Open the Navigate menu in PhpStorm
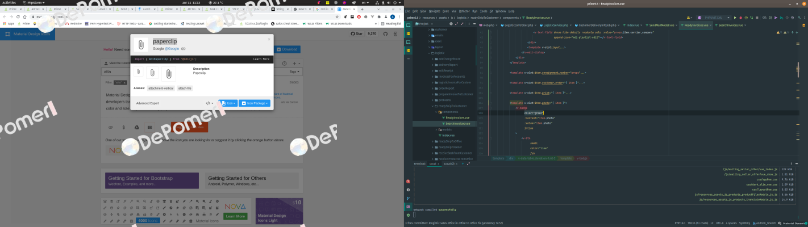 434,11
